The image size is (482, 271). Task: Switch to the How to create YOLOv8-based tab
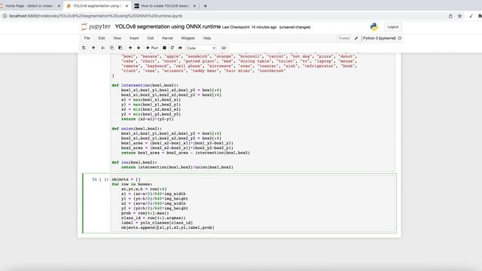tap(165, 6)
